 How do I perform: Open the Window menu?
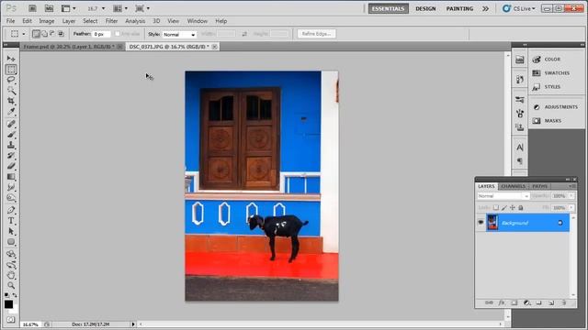pos(198,21)
